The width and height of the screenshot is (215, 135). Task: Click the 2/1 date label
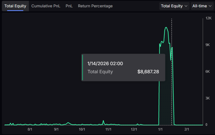pos(187,129)
